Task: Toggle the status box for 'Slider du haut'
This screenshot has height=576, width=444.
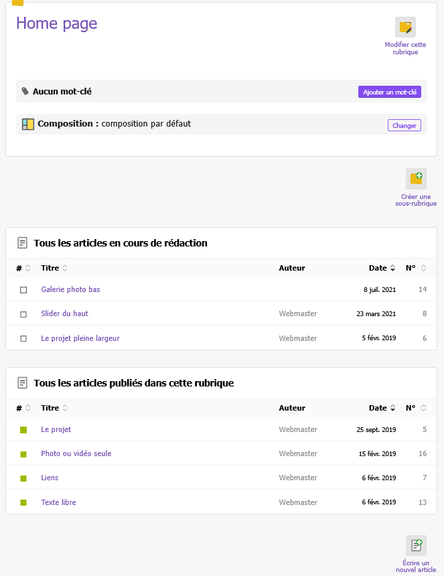Action: pos(23,314)
